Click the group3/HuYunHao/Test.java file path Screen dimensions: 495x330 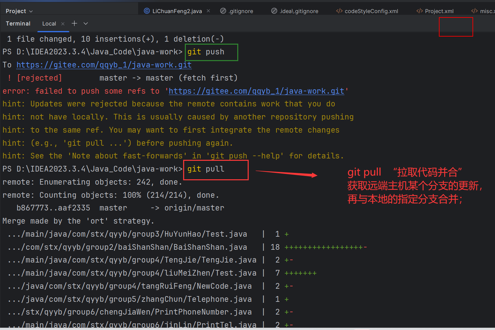tap(127, 234)
